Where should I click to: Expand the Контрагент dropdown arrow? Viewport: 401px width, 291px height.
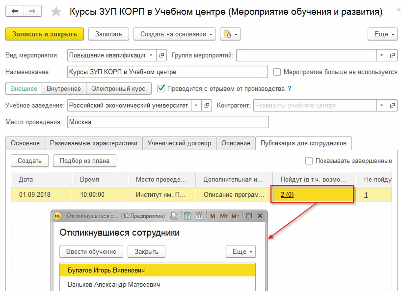382,106
